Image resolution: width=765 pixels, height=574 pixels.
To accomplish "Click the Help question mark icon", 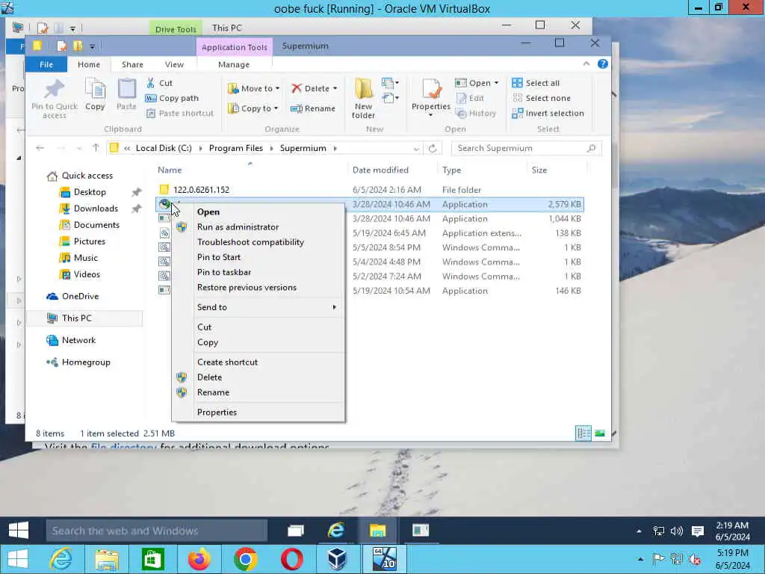I will [603, 64].
